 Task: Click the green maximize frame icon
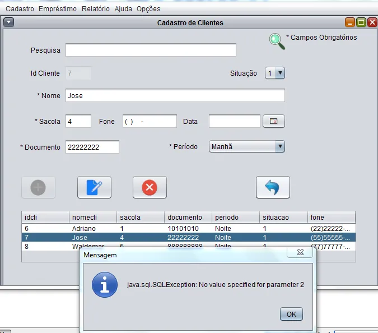361,22
